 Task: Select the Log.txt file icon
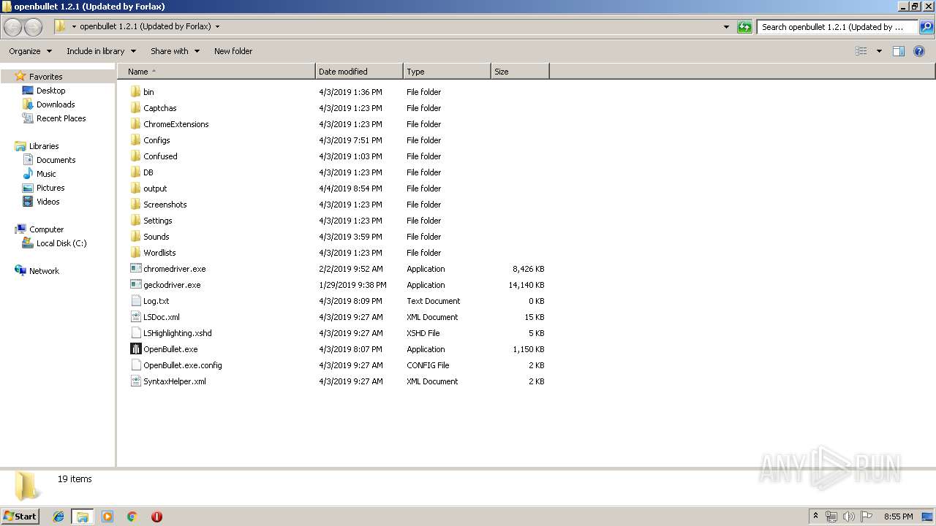tap(135, 301)
